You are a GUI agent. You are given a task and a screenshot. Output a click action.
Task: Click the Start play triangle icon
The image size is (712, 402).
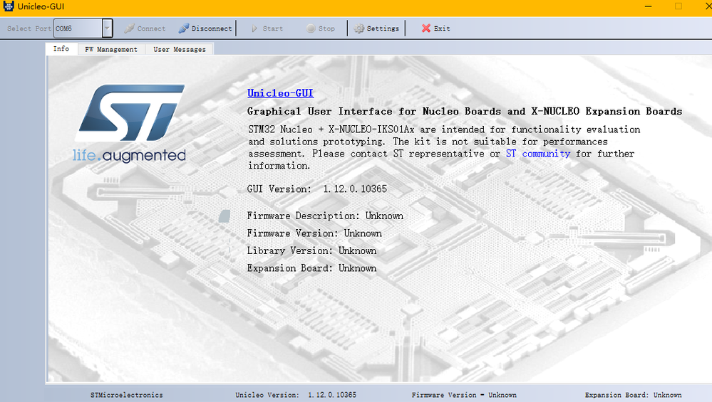(x=254, y=28)
